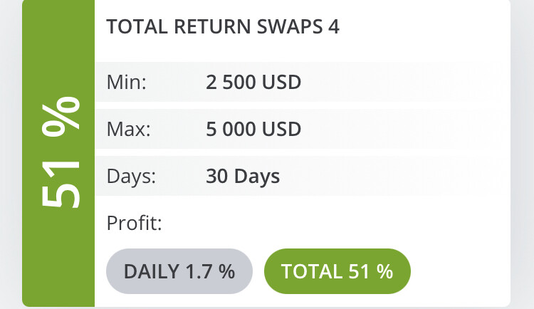
Task: Select the Min 2 500 USD row
Action: tap(303, 82)
